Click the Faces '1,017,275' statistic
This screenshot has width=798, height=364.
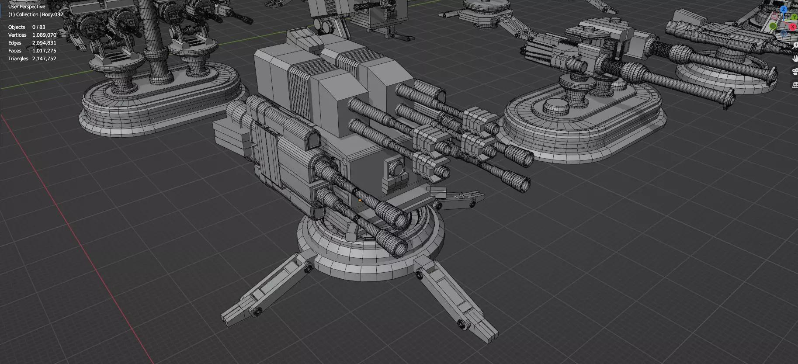coord(44,51)
